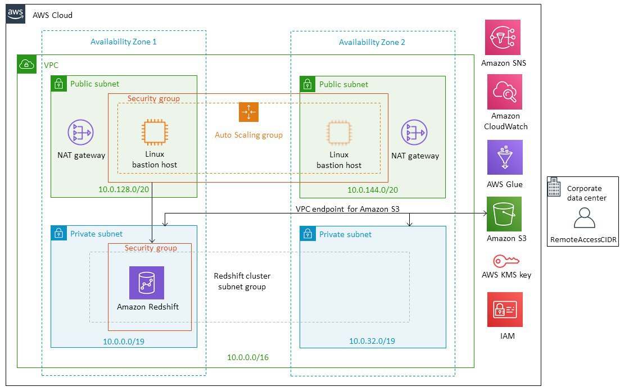Click the Amazon SNS icon

[x=503, y=37]
